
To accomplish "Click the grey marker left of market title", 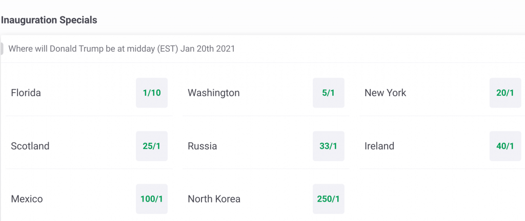I will (x=2, y=49).
